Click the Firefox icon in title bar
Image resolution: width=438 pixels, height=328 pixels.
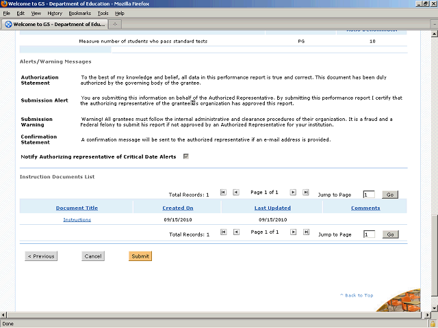(x=4, y=3)
